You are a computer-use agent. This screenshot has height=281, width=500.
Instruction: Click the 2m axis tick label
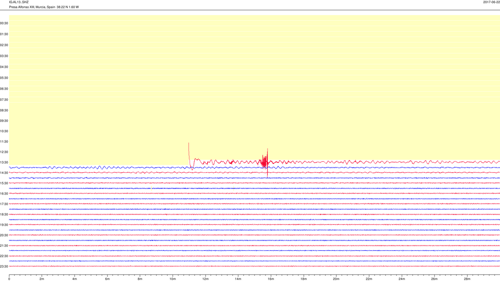[x=42, y=279]
